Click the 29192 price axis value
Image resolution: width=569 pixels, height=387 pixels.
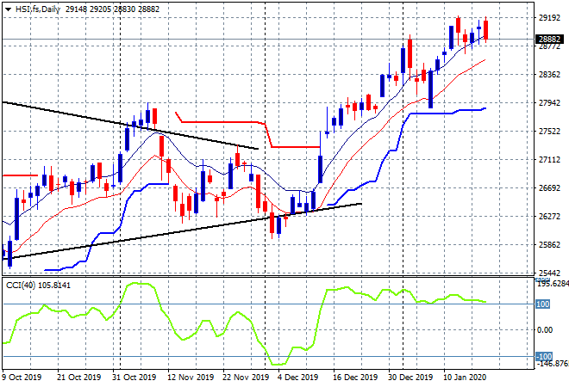[549, 17]
